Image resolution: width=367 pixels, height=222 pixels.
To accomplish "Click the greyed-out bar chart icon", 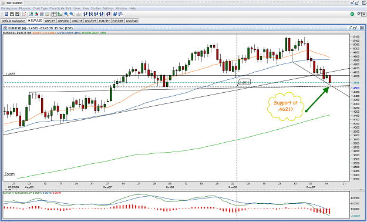I will [79, 14].
